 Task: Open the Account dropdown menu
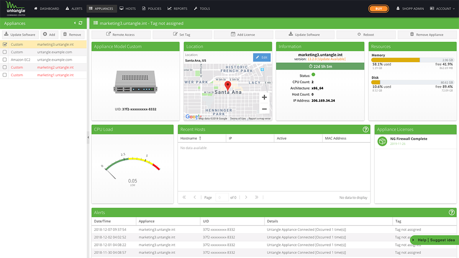[x=442, y=8]
